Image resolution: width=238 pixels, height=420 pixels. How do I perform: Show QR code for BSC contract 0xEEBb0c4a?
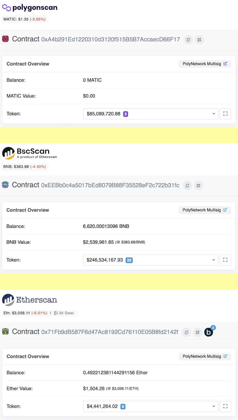[x=198, y=186]
